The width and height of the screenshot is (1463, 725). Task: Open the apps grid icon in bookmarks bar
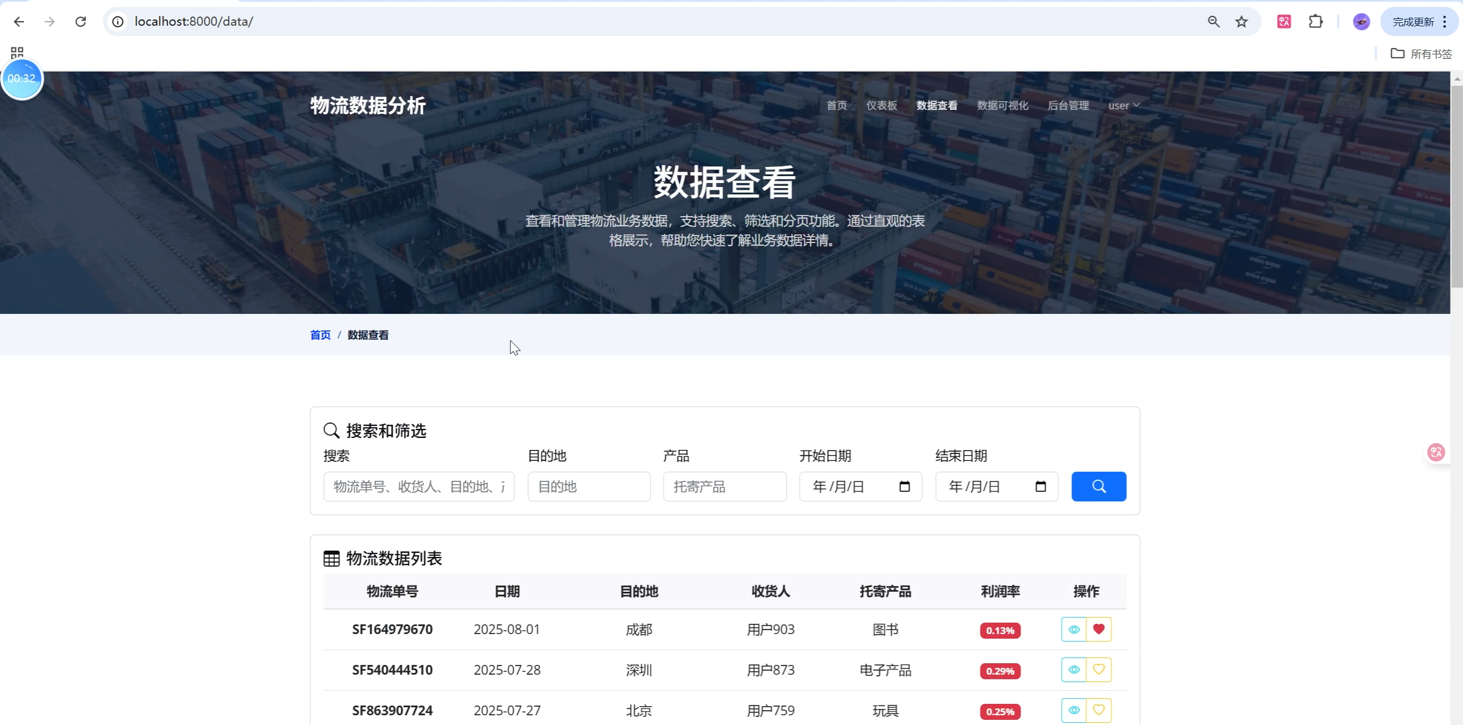(x=17, y=53)
